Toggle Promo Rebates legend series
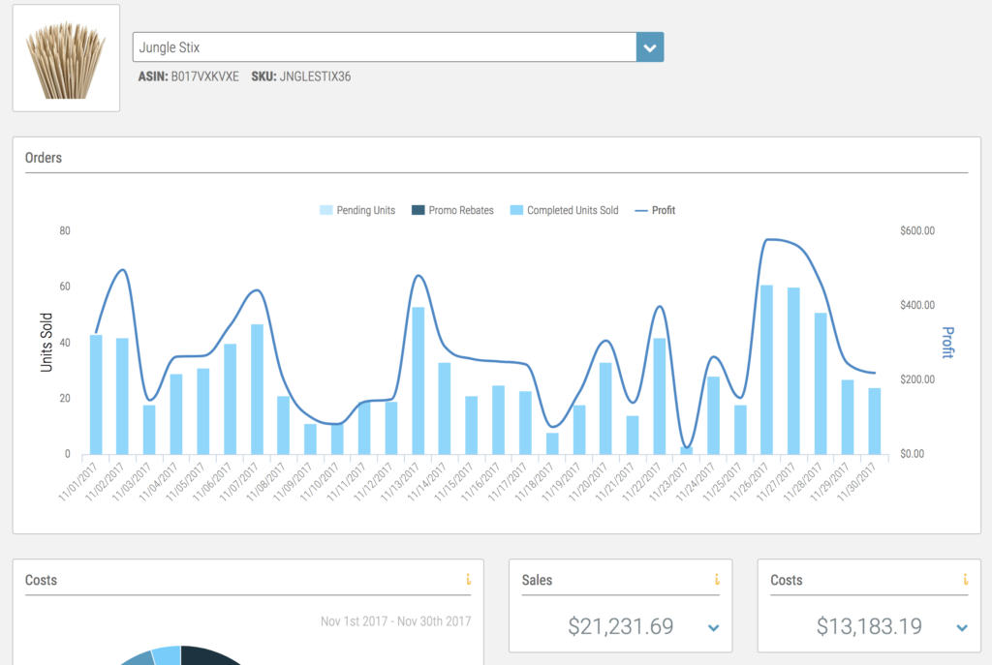Screen dimensions: 992x665 click(452, 210)
